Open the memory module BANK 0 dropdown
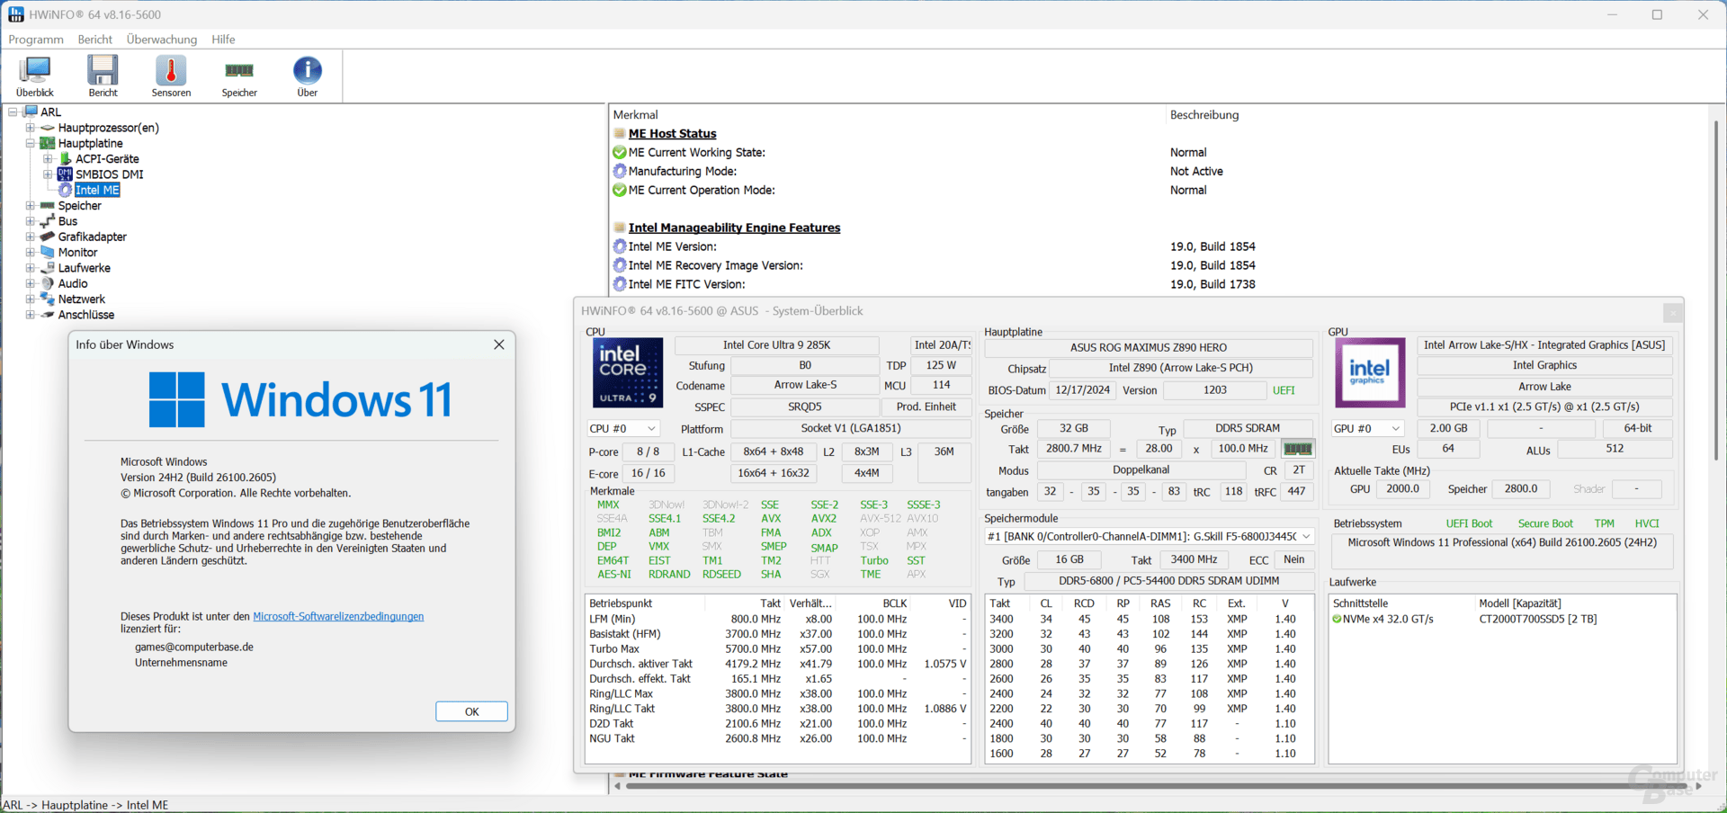The image size is (1727, 813). pos(1150,537)
